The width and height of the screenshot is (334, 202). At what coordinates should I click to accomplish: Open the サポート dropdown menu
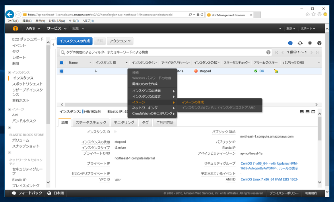[308, 29]
